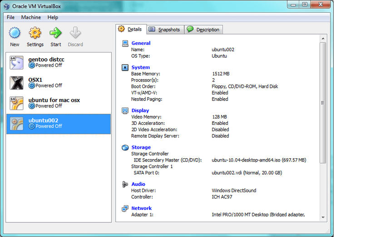Open the Storage settings link
Viewport: 385px width, 237px height.
pos(141,147)
